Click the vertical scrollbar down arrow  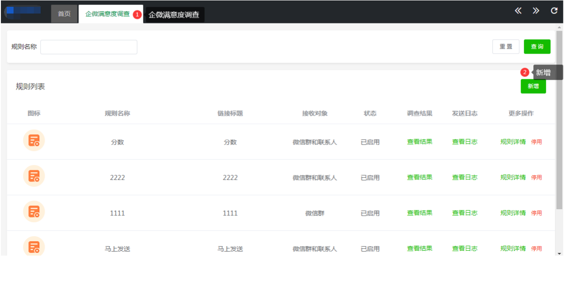(x=559, y=253)
